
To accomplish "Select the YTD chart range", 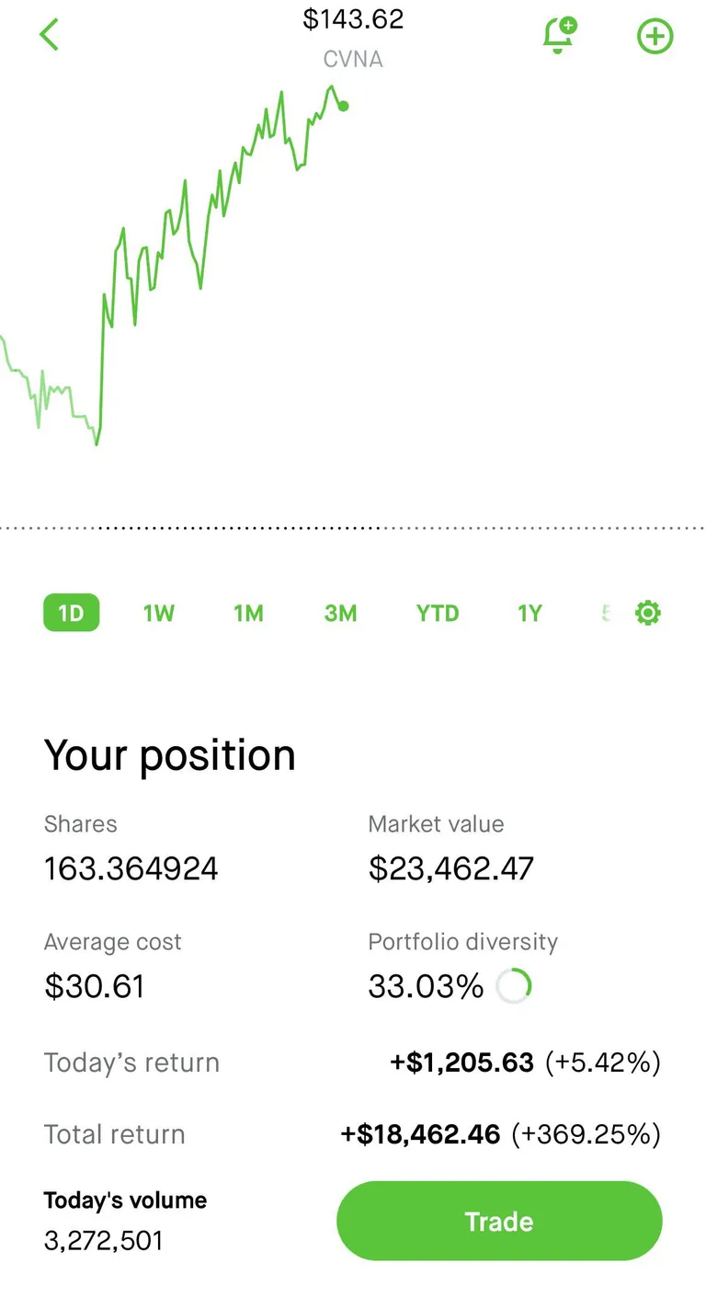I will coord(438,614).
